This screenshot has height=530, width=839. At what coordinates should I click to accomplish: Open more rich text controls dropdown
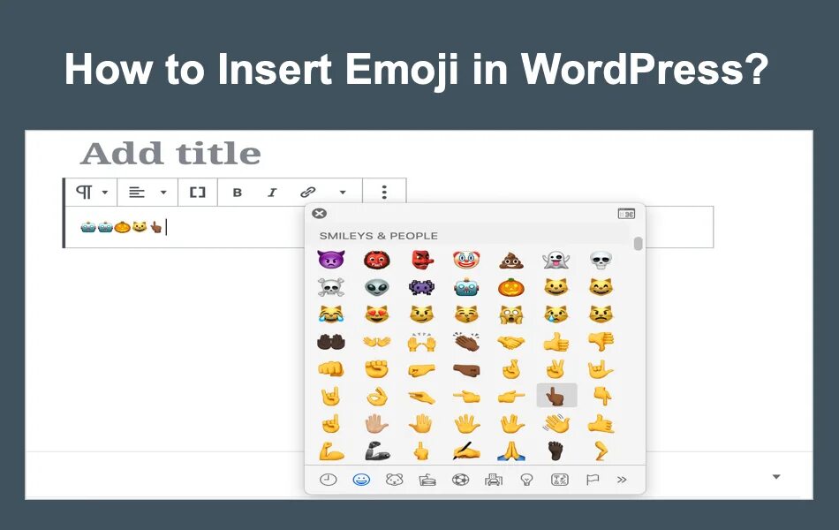[343, 193]
